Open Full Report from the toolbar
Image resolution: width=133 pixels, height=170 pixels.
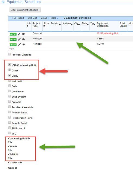point(18,18)
